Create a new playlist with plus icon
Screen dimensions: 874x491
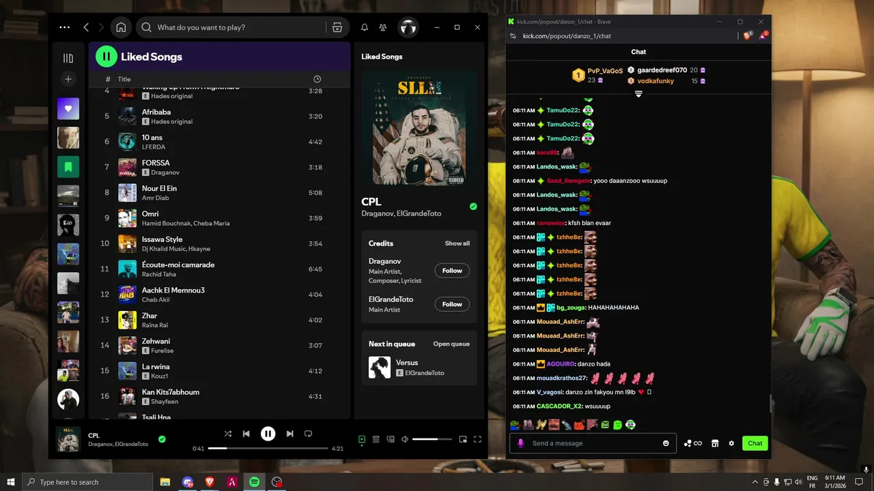(68, 79)
